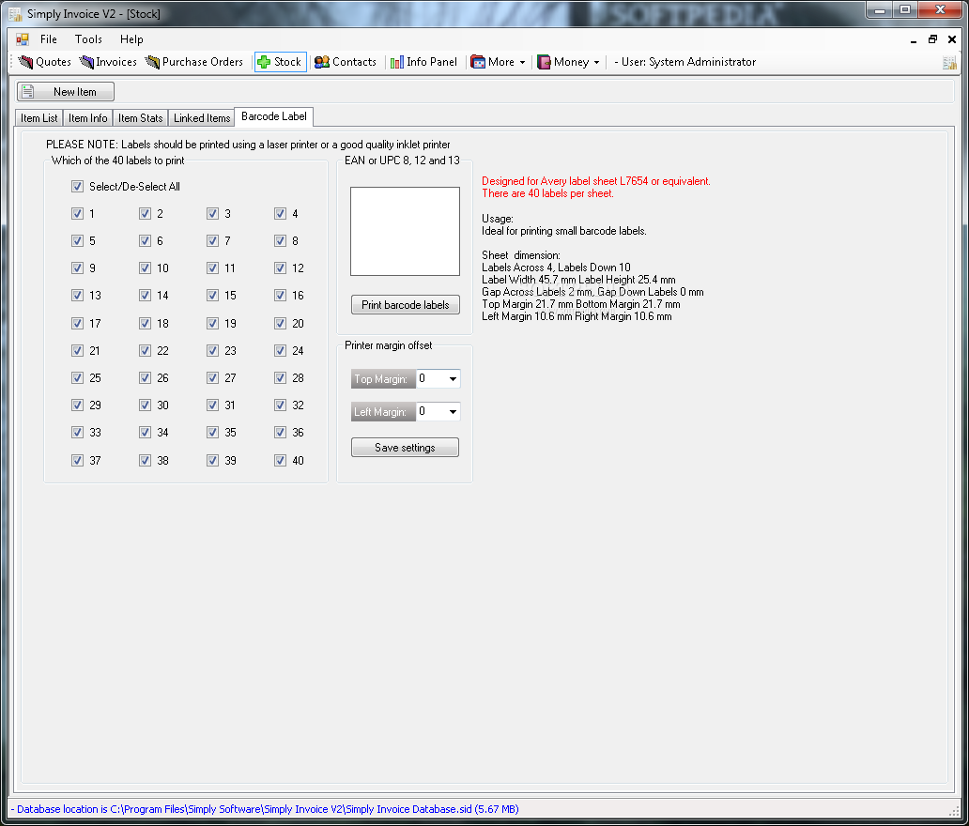Click the red Avery label sheet L7654 notice
969x826 pixels.
coord(595,187)
